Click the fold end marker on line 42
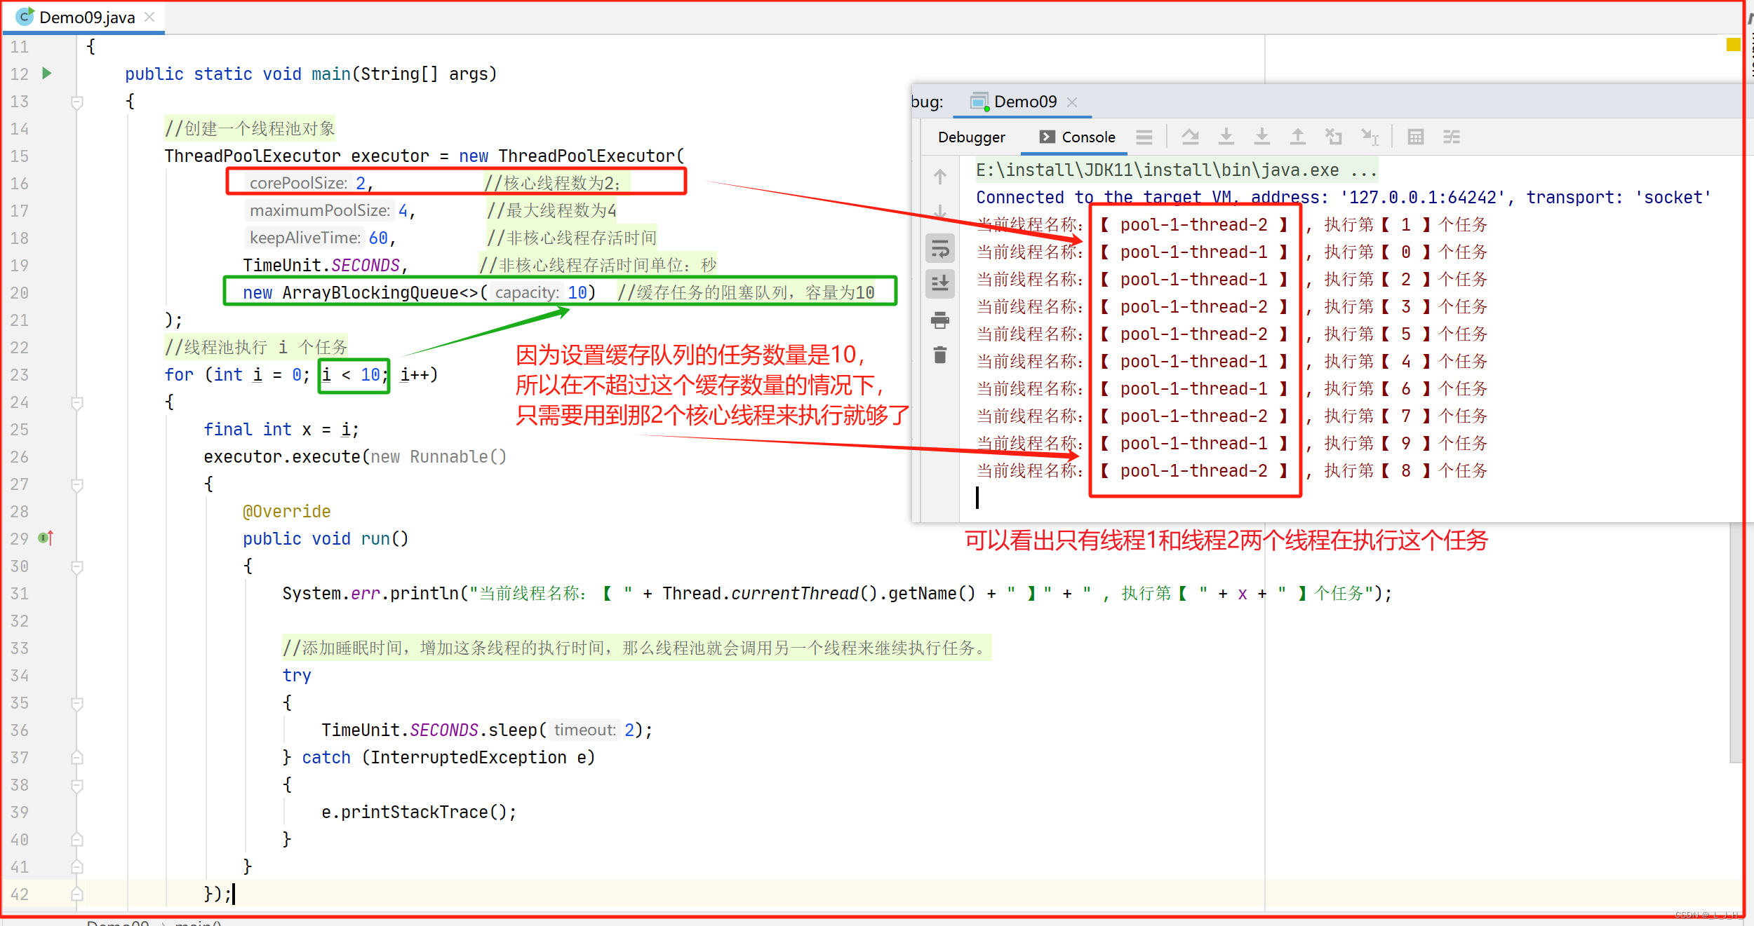 (x=77, y=894)
